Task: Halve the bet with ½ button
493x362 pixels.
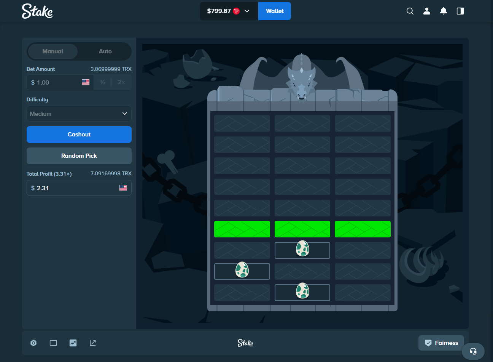Action: tap(103, 82)
